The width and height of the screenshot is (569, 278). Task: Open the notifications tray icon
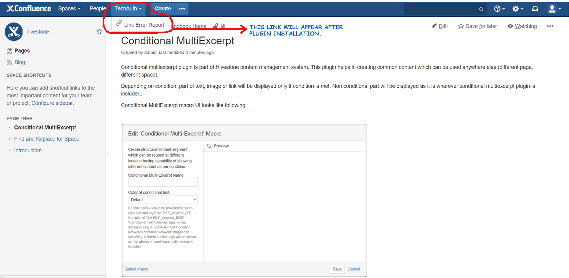click(535, 9)
